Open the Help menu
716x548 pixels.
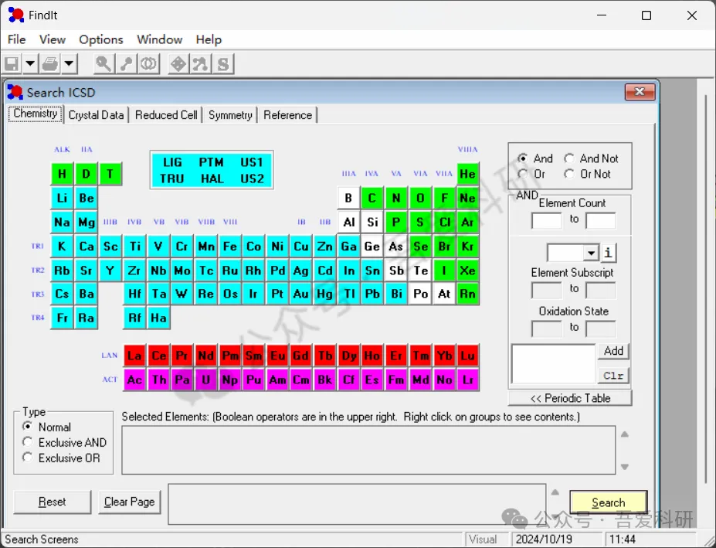[x=209, y=39]
